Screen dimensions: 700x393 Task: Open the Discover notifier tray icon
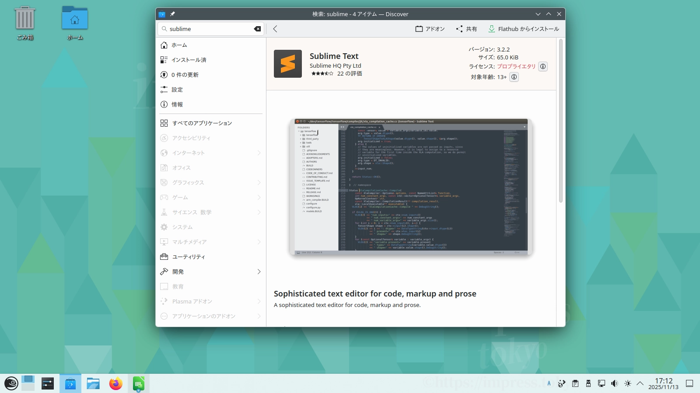tap(562, 383)
